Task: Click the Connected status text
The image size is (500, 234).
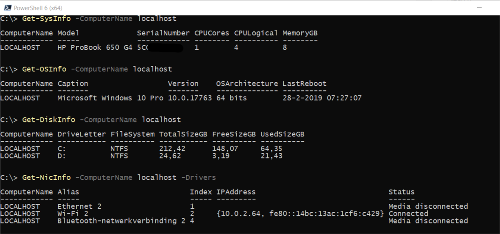Action: 408,214
